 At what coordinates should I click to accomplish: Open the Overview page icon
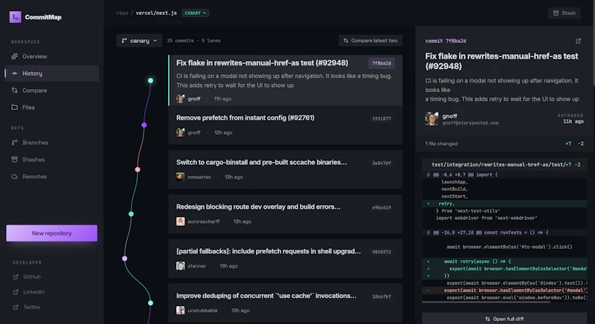[14, 56]
